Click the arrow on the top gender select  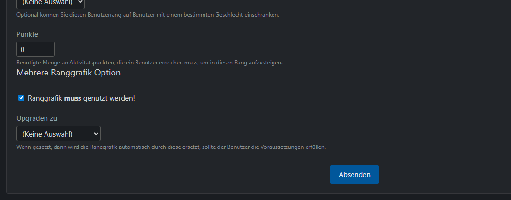pos(79,3)
